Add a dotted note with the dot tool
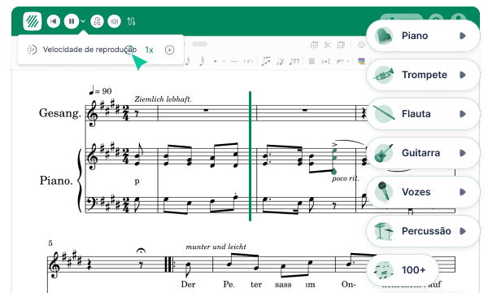 pyautogui.click(x=216, y=61)
